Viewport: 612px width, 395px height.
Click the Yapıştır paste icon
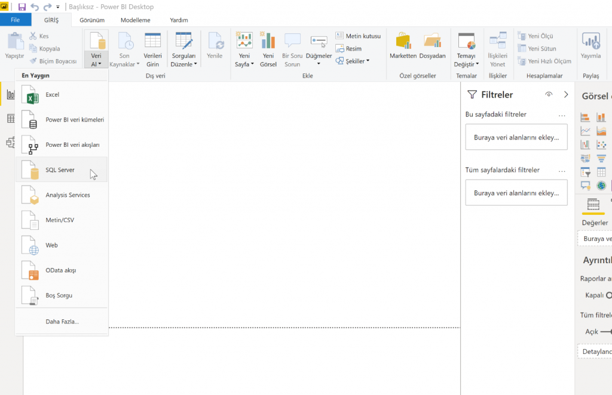(15, 41)
